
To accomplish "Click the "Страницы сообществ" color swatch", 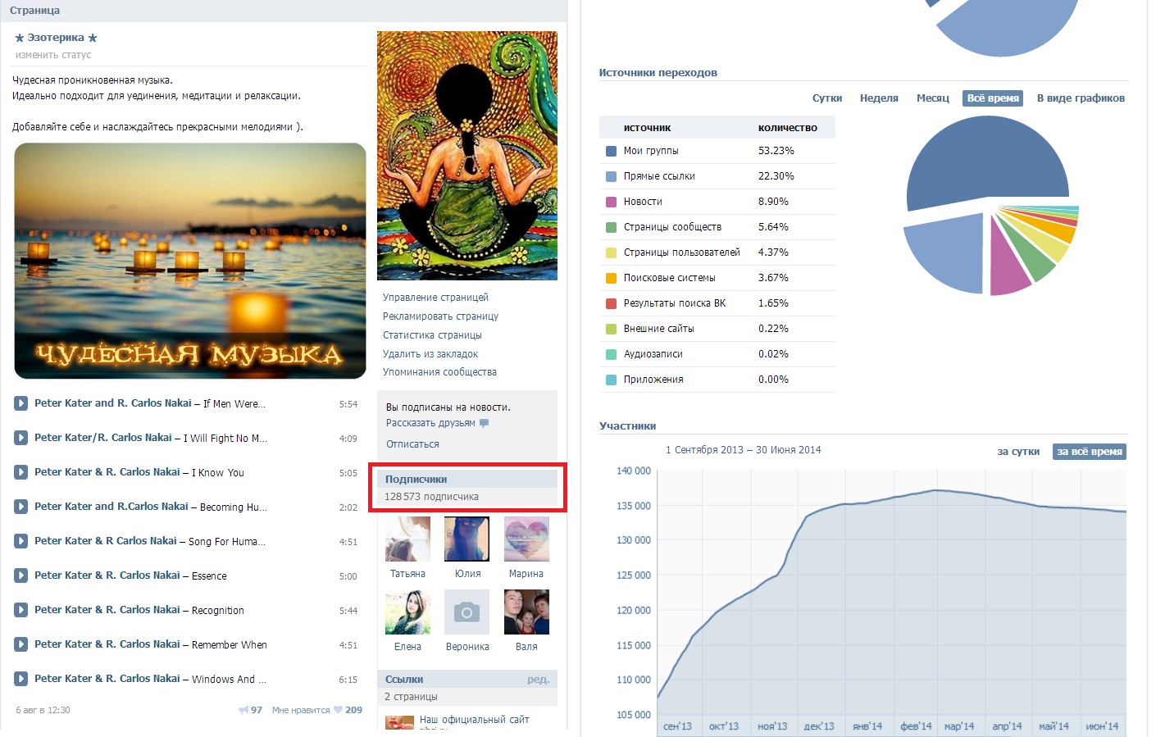I will [x=611, y=227].
